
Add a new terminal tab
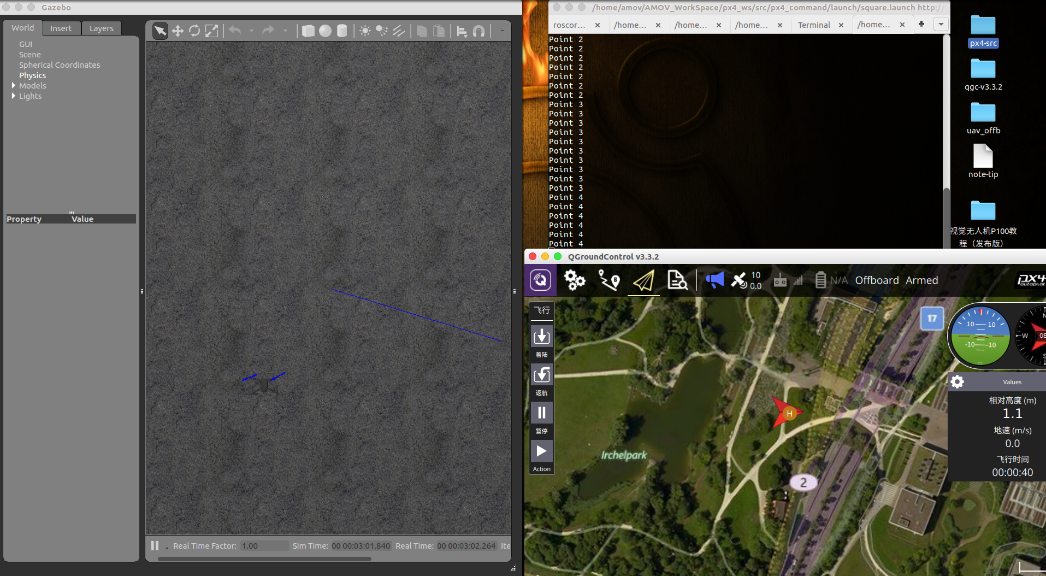[921, 24]
